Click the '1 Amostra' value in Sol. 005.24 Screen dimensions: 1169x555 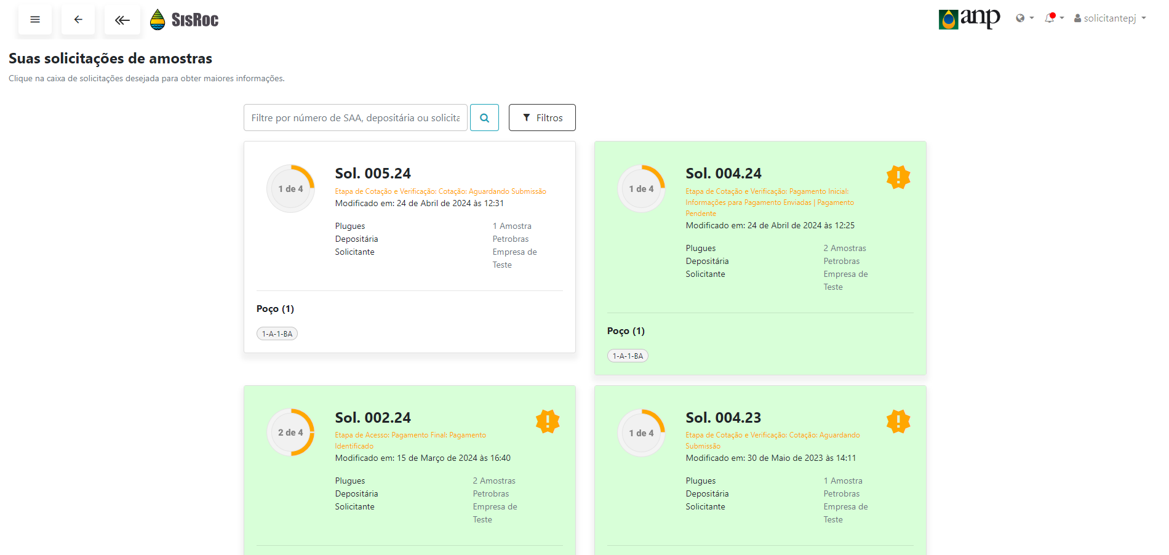(x=512, y=226)
